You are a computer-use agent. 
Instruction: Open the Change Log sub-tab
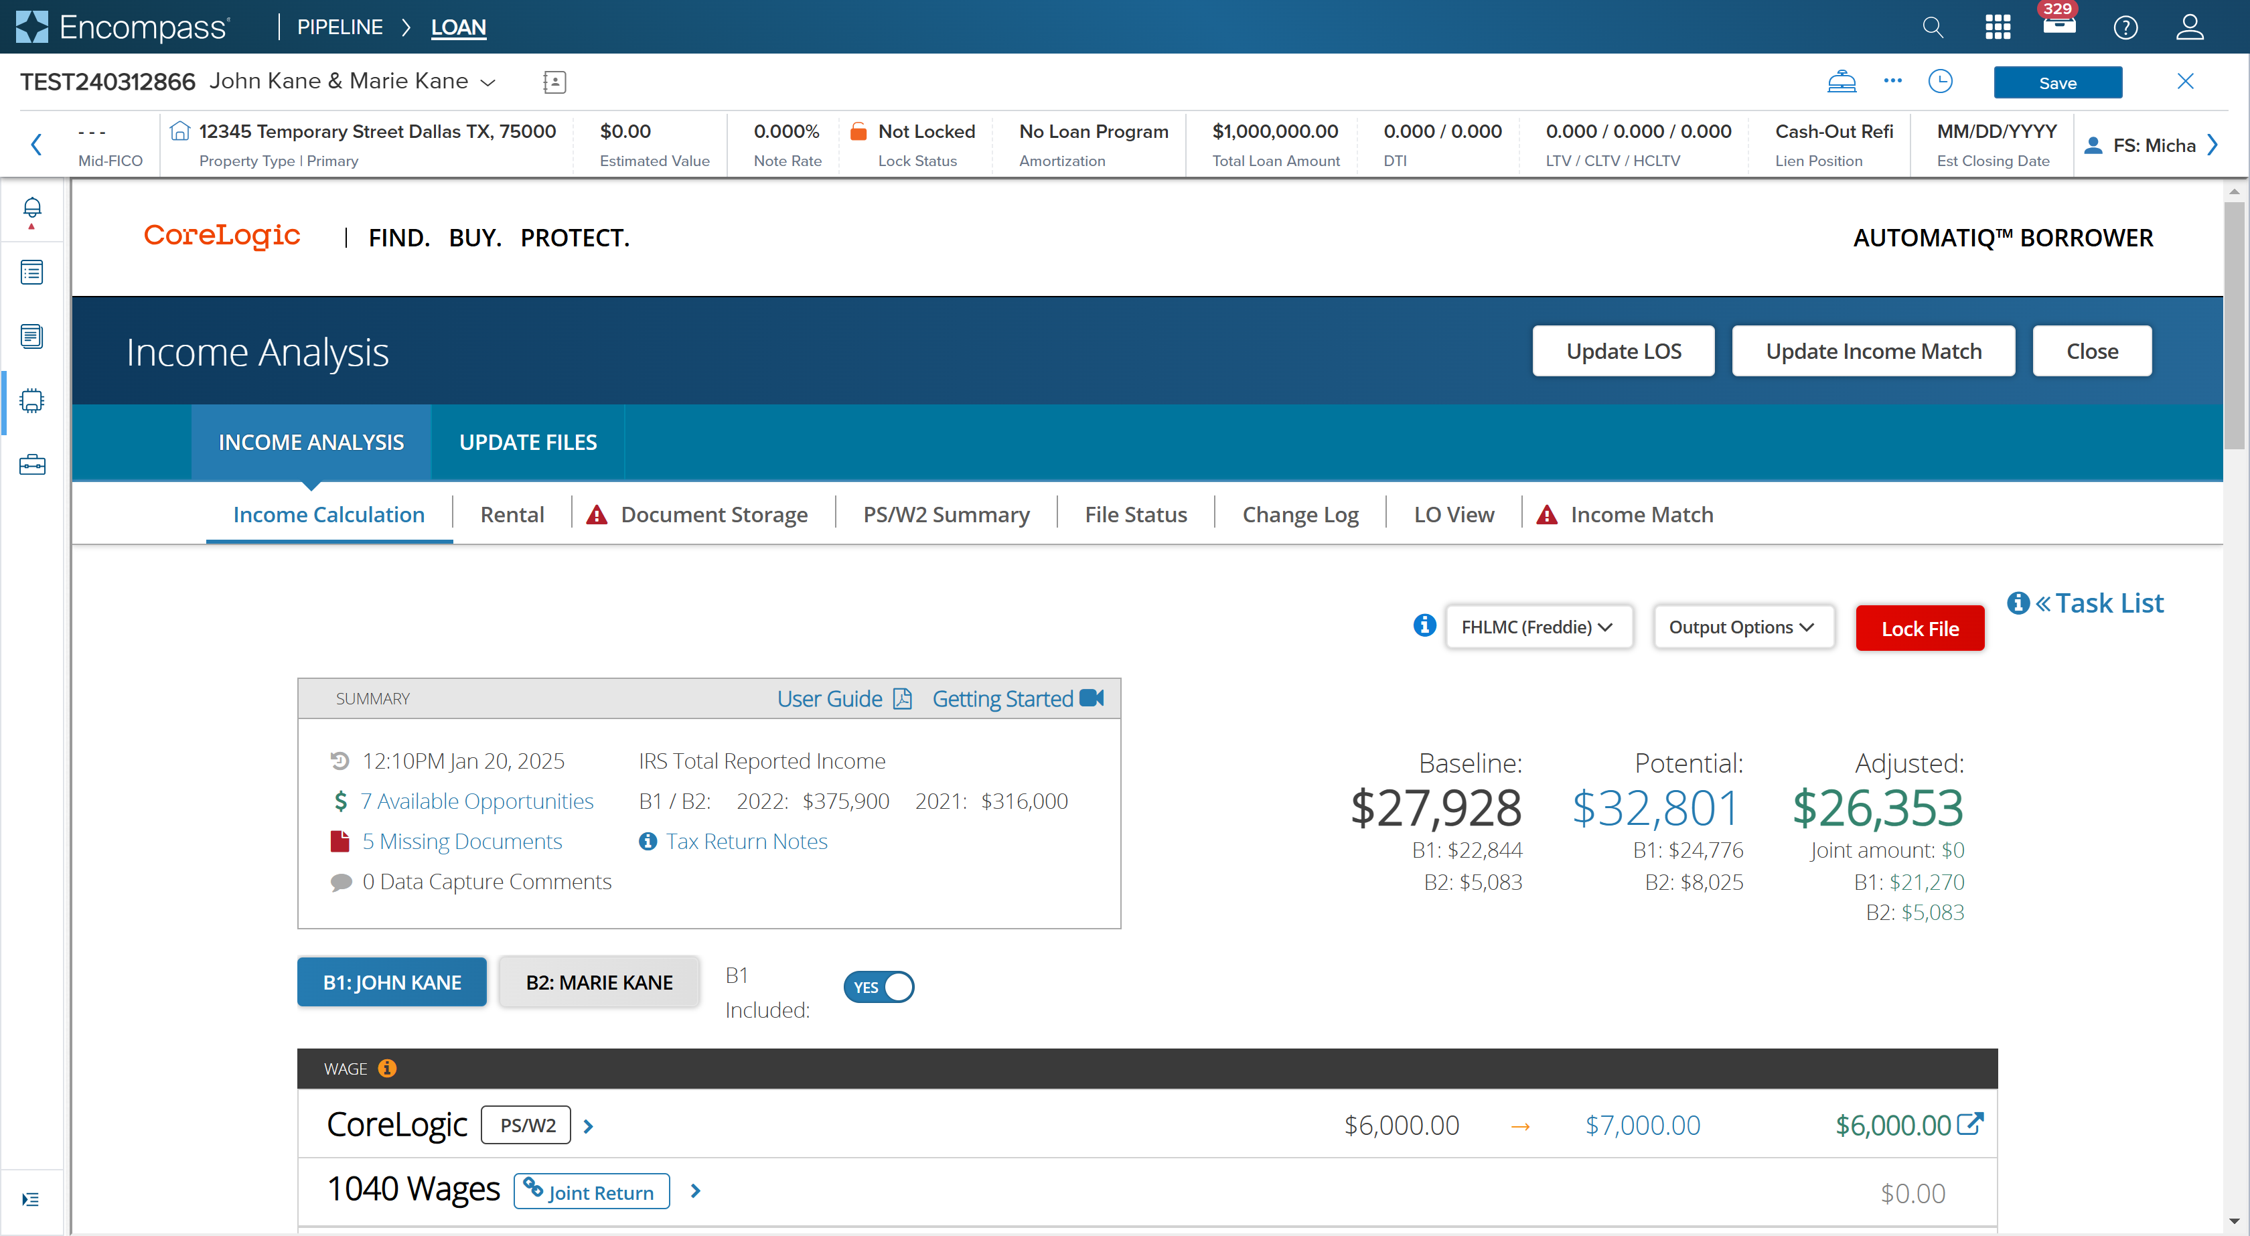(x=1300, y=514)
